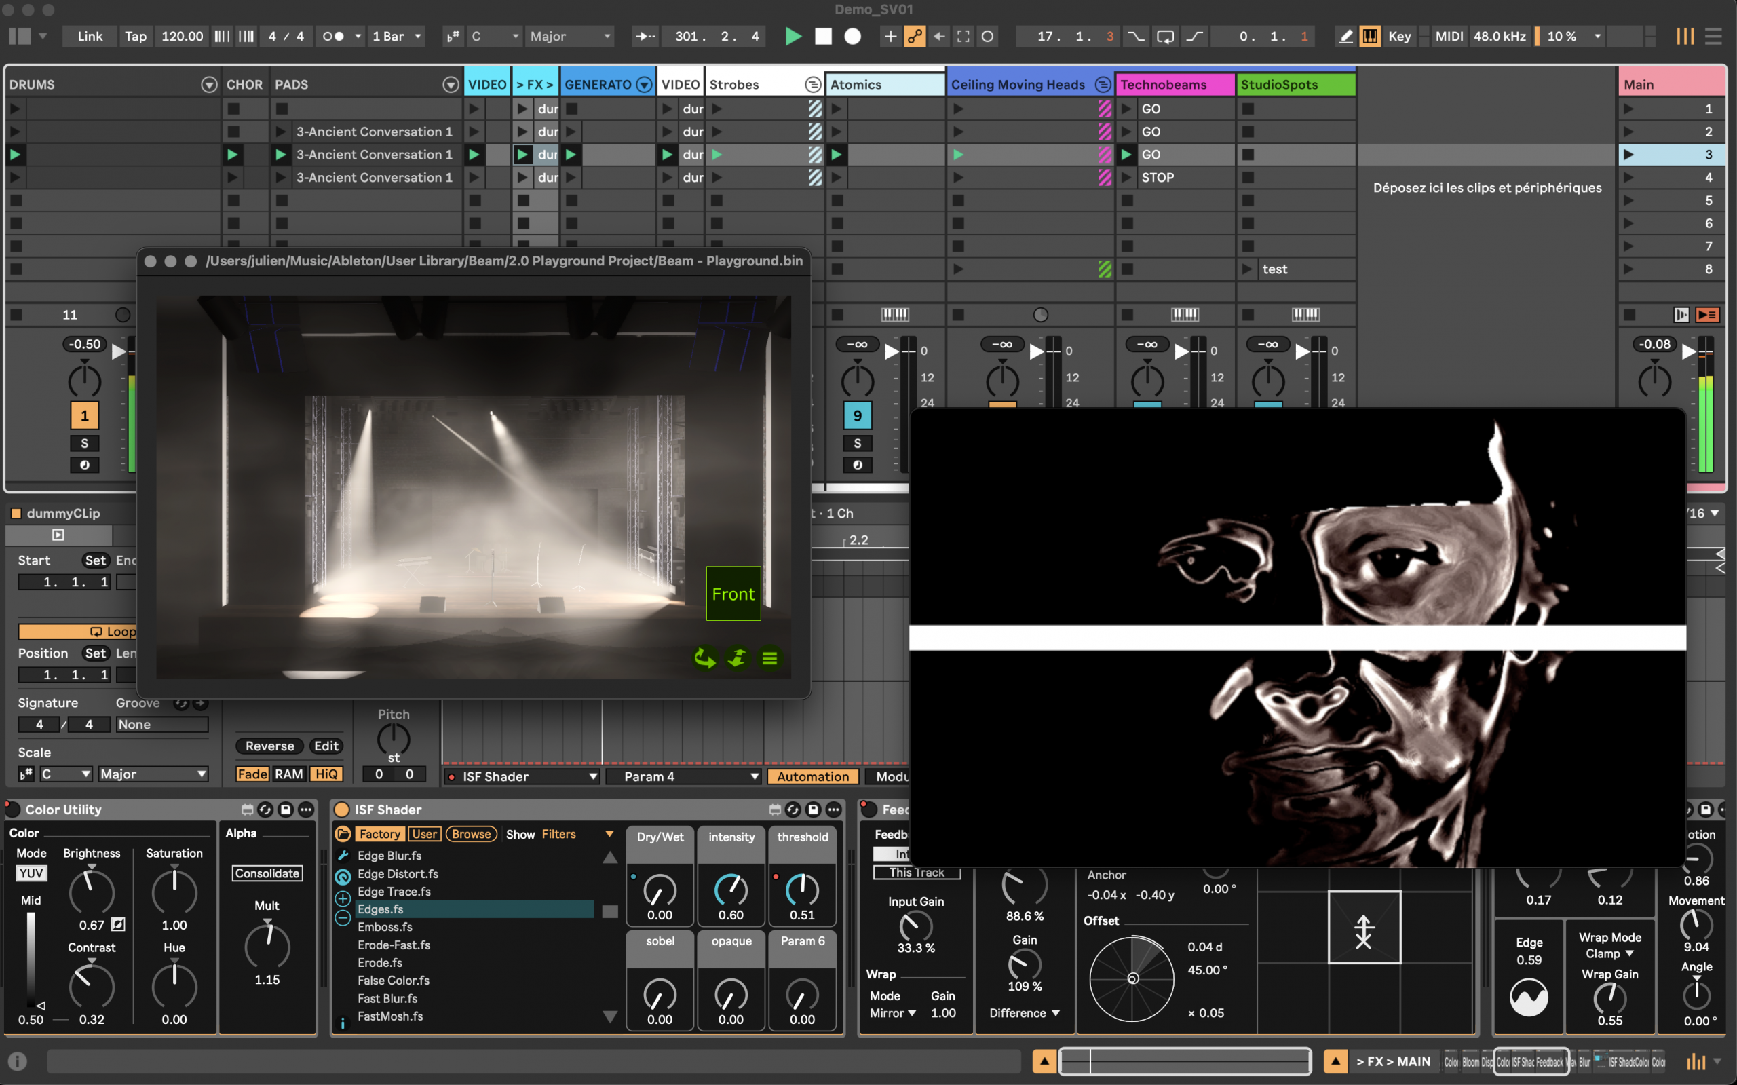Click ISF Shader save preset icon
This screenshot has width=1737, height=1085.
(813, 810)
